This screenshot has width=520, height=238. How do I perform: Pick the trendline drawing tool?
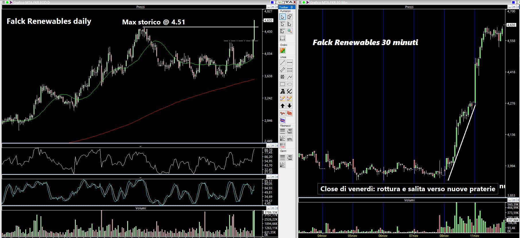click(283, 63)
